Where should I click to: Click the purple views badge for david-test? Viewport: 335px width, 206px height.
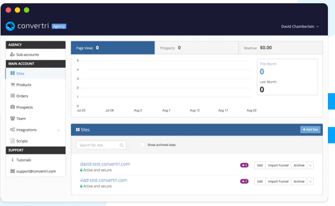(244, 165)
